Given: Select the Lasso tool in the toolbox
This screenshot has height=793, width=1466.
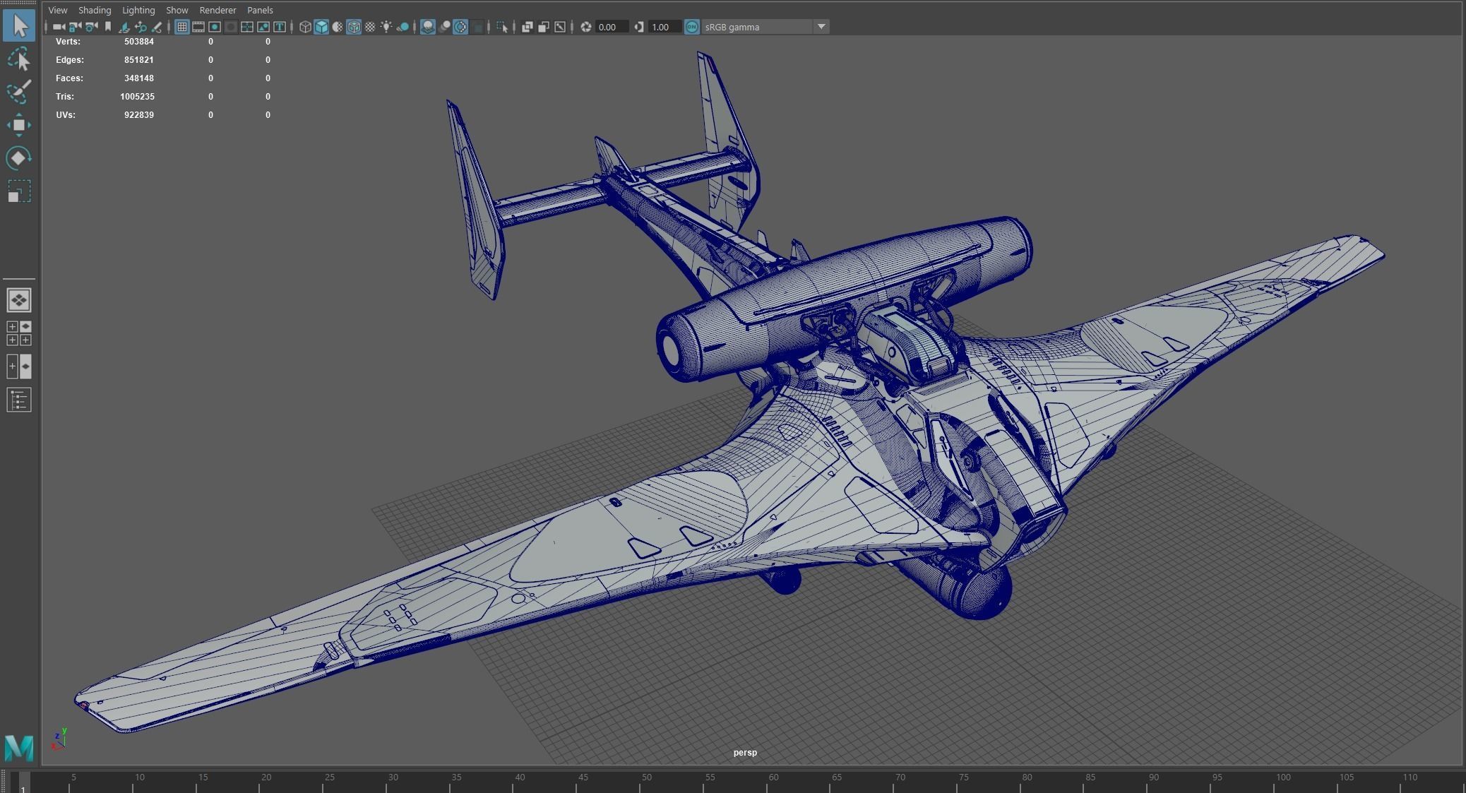Looking at the screenshot, I should [x=19, y=59].
